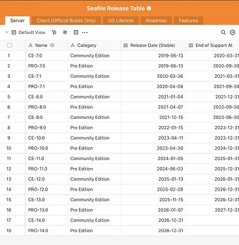Click the Category column header
The image size is (239, 245).
(x=94, y=45)
